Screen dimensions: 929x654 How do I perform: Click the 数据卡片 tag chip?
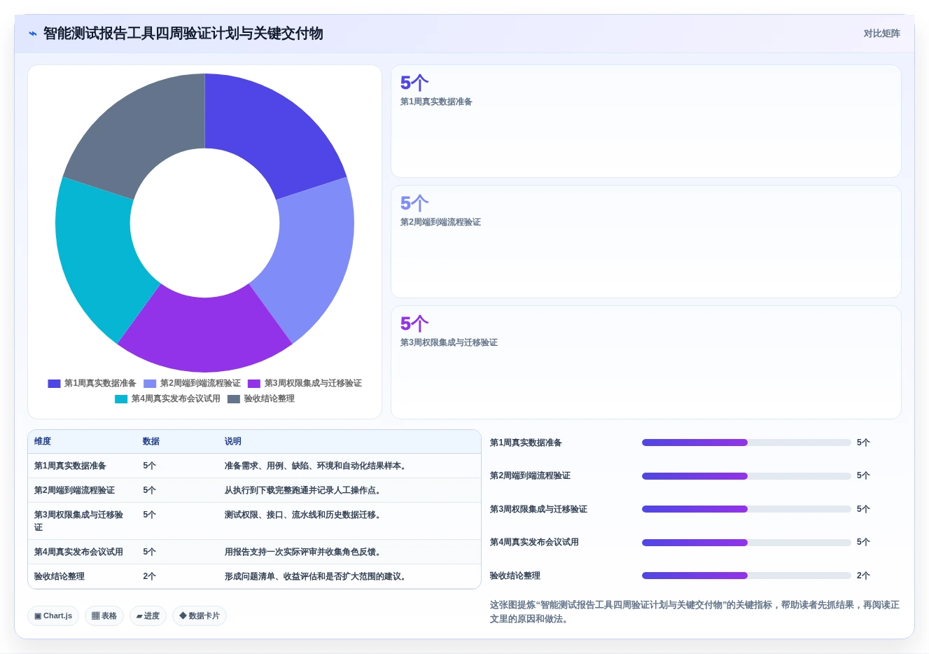click(x=200, y=616)
